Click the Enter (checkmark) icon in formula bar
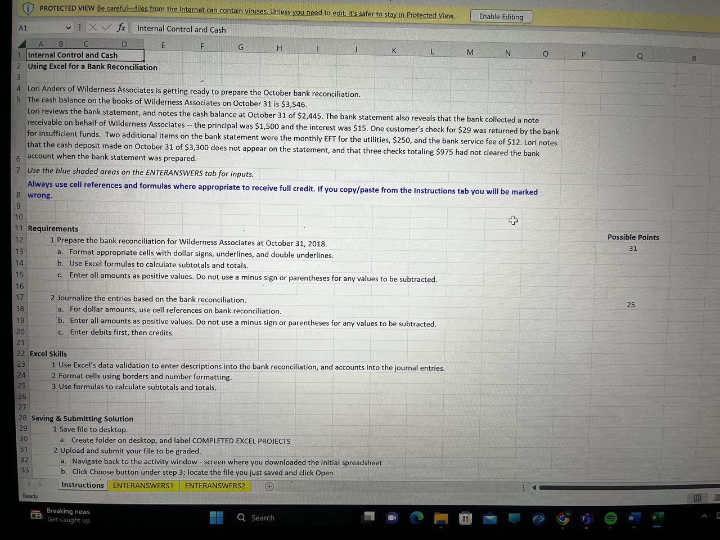Screen dimensions: 720x540 click(107, 27)
